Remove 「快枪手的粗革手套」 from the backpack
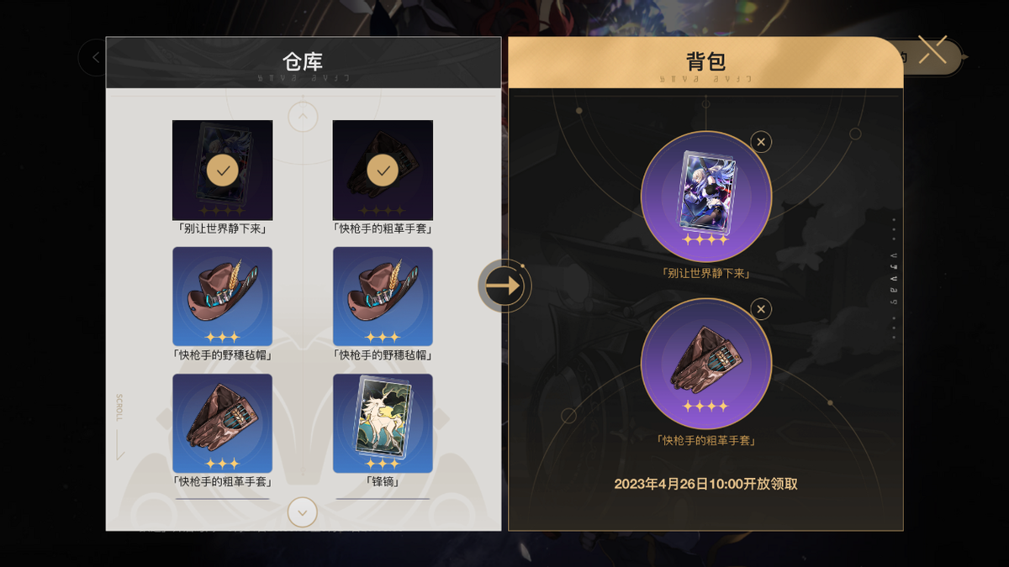Image resolution: width=1009 pixels, height=567 pixels. pos(761,310)
